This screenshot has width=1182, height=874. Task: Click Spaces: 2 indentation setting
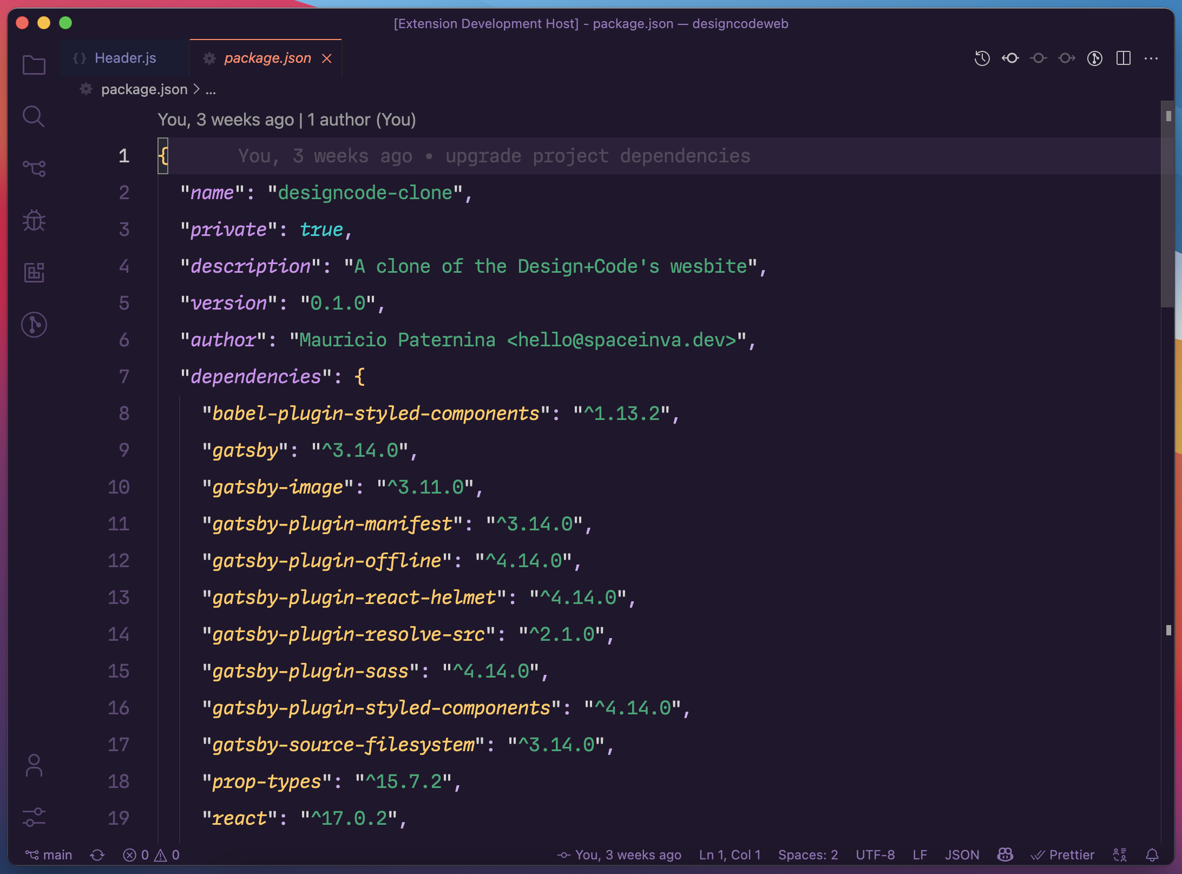807,855
